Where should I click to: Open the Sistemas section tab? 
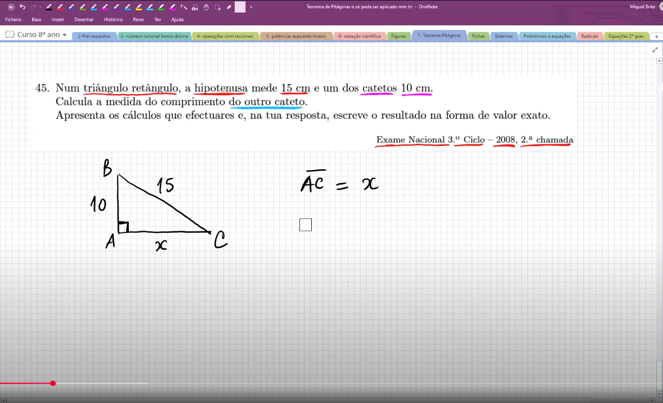(x=504, y=36)
